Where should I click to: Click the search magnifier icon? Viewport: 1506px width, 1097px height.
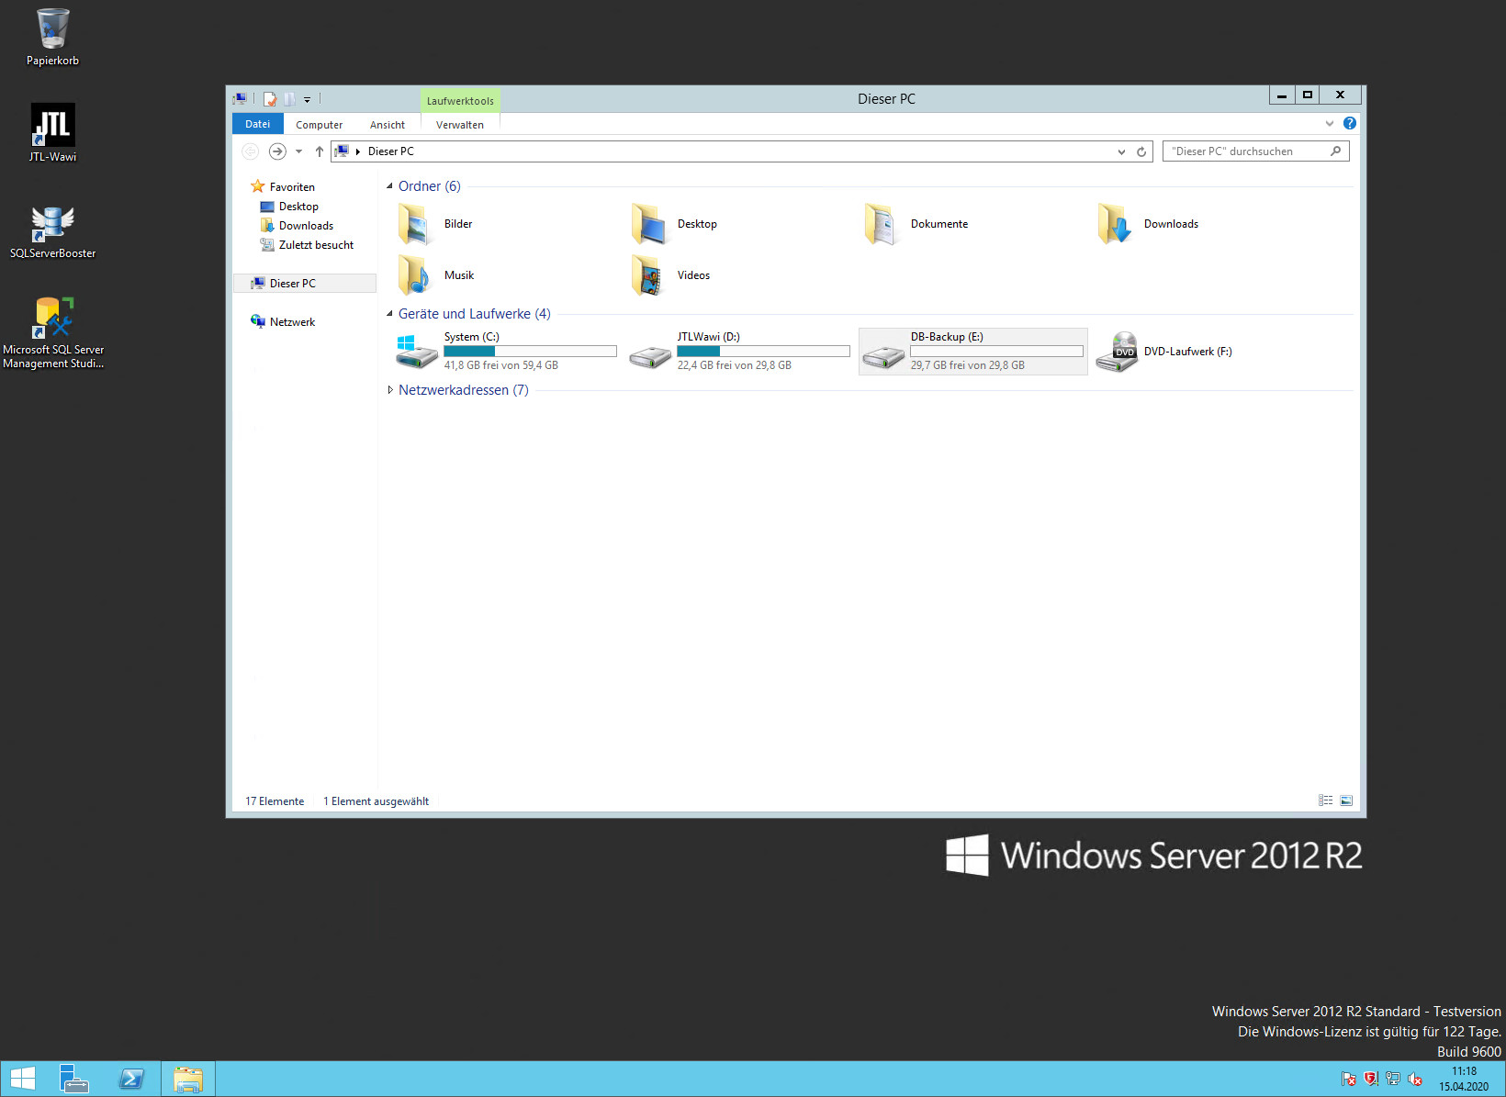coord(1336,151)
